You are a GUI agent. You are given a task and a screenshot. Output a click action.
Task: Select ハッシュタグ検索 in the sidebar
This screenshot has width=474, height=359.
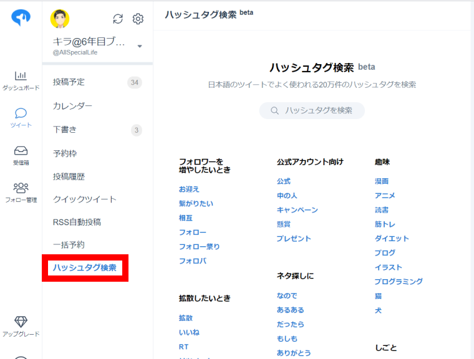point(84,268)
